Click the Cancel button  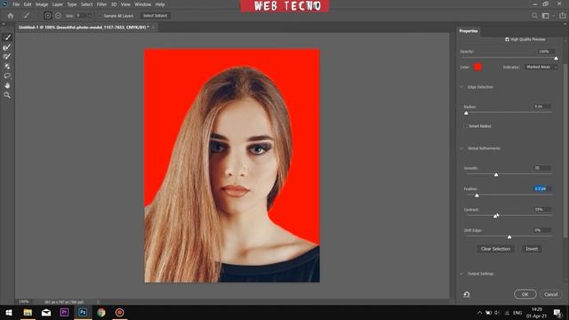pyautogui.click(x=550, y=294)
